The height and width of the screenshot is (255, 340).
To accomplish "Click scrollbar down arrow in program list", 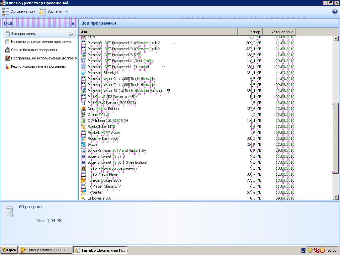I will tap(336, 197).
